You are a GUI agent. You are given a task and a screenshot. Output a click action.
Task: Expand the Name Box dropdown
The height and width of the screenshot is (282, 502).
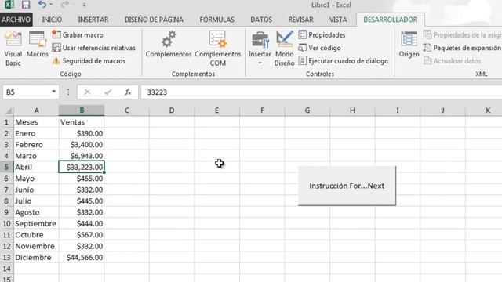tap(54, 92)
